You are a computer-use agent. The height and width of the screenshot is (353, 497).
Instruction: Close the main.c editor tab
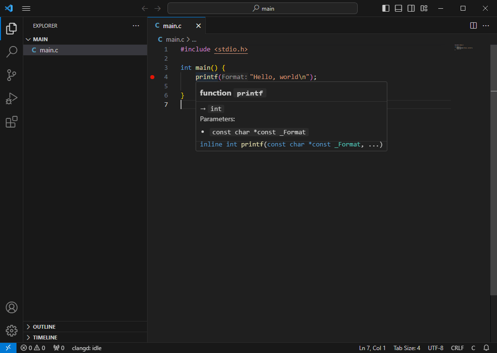tap(199, 26)
